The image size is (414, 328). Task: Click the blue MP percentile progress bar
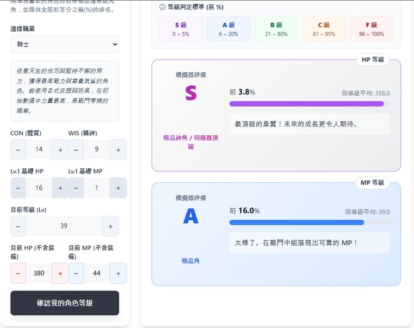click(310, 223)
